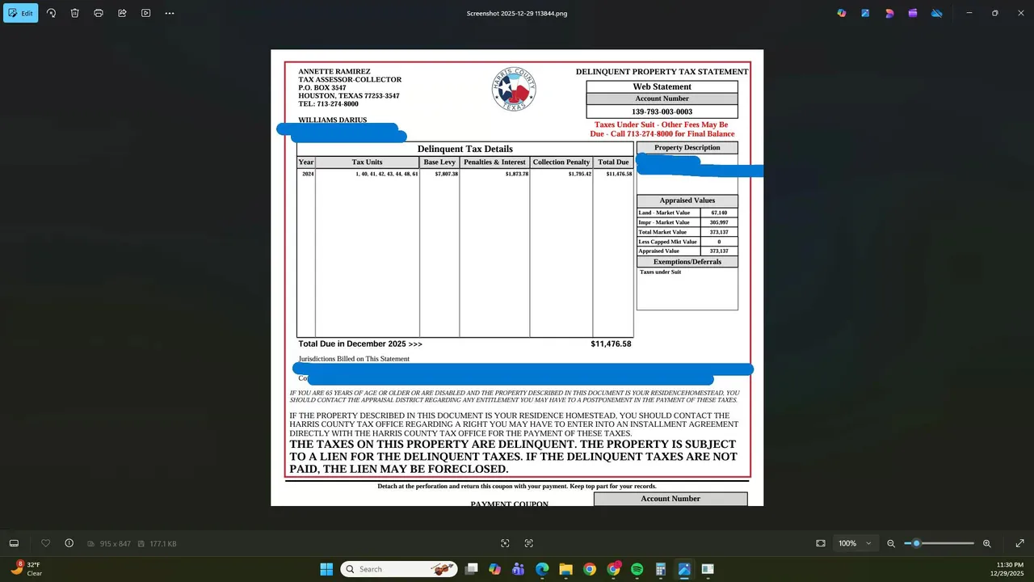This screenshot has width=1034, height=582.
Task: Open Microsoft Edge from the taskbar
Action: (542, 569)
